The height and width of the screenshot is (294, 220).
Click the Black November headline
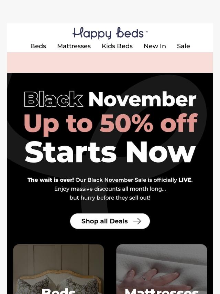point(110,99)
